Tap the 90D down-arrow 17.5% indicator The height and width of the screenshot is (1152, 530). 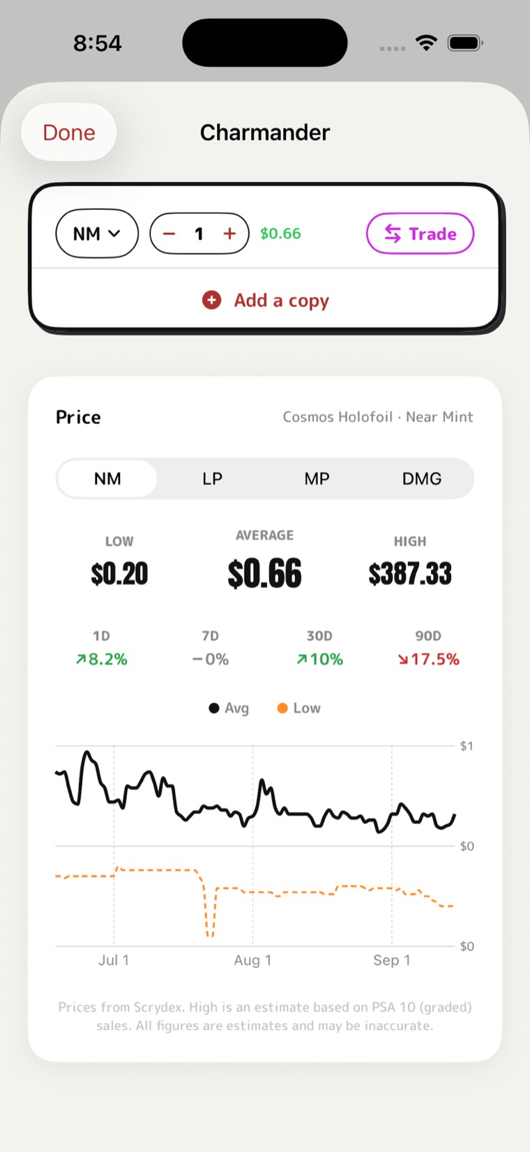pos(428,659)
